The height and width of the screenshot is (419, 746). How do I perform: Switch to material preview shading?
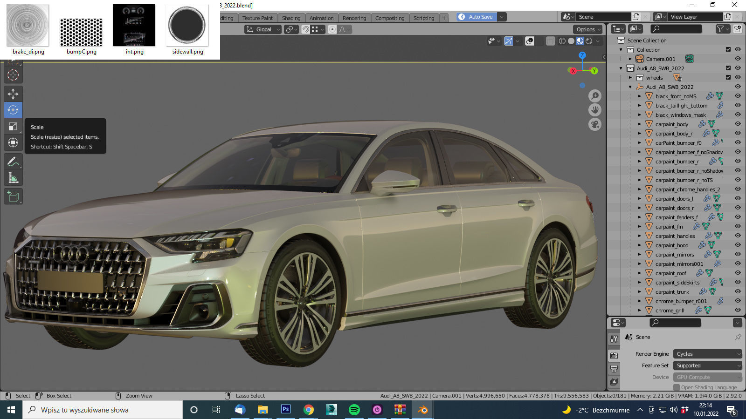pos(580,41)
